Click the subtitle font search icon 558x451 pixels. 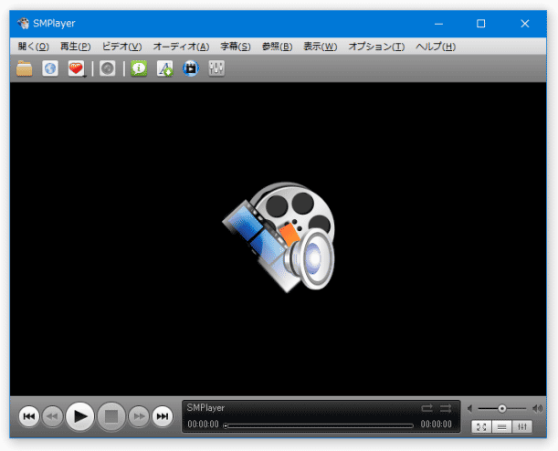(164, 68)
